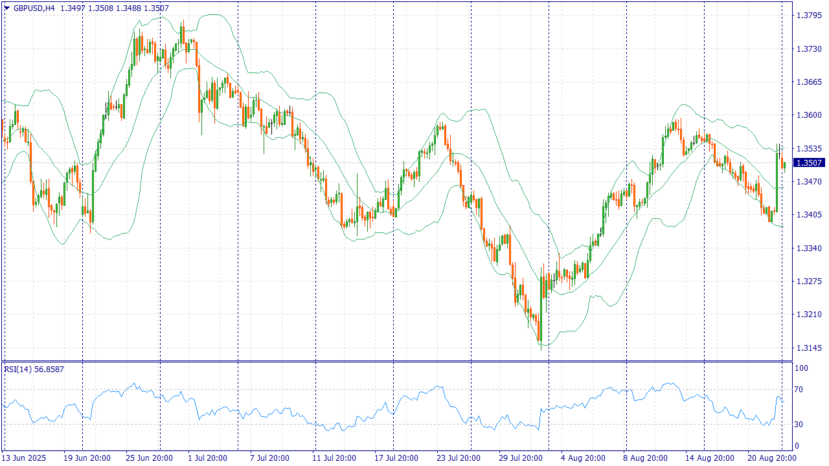Click the chart menu triangle beside GBPUSD,H4
The height and width of the screenshot is (466, 829).
point(6,8)
